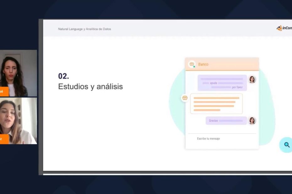Focus the 'Escribe tu mensaje' input field
Image resolution: width=292 pixels, height=194 pixels.
(222, 139)
